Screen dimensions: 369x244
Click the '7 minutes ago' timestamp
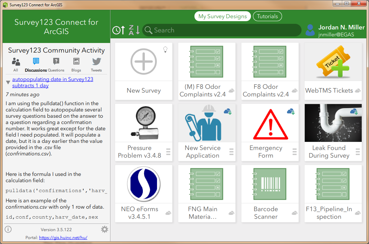tap(22, 94)
